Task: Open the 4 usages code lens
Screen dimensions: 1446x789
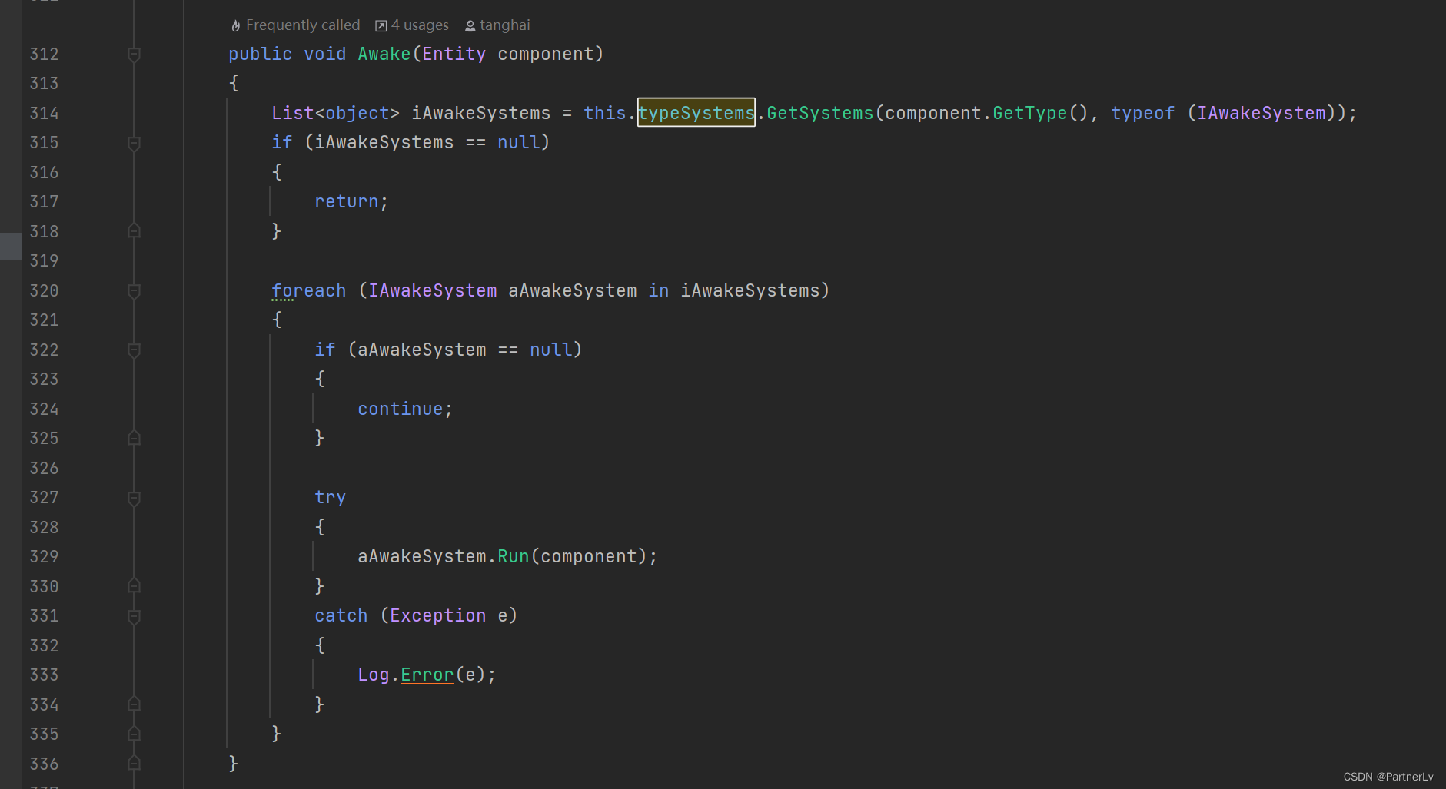Action: 420,25
